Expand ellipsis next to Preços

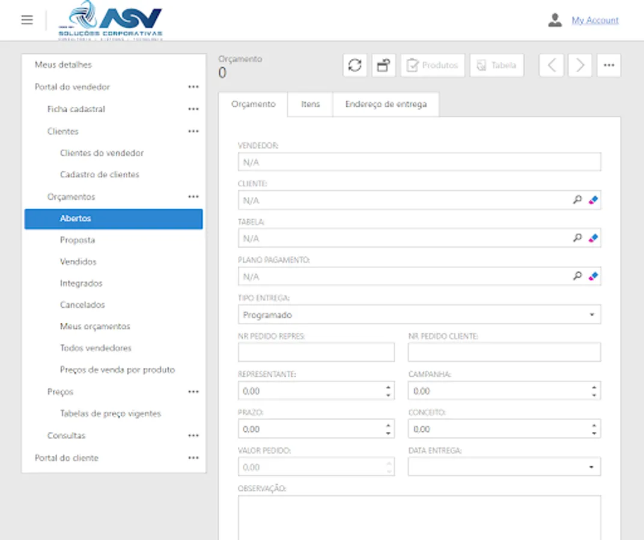point(193,391)
